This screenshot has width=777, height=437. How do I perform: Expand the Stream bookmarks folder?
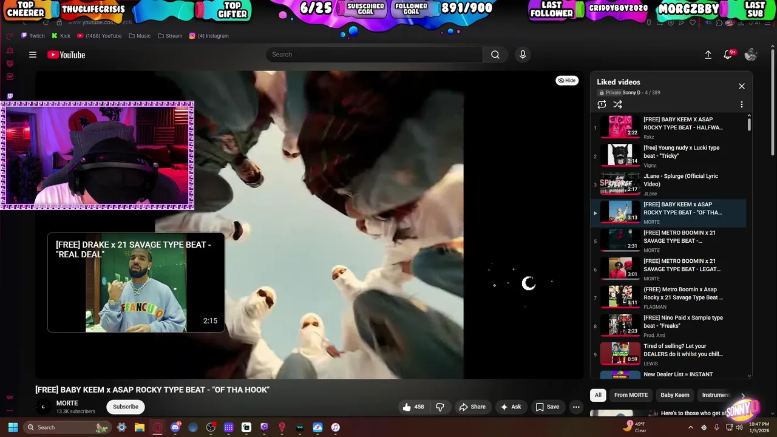point(170,36)
